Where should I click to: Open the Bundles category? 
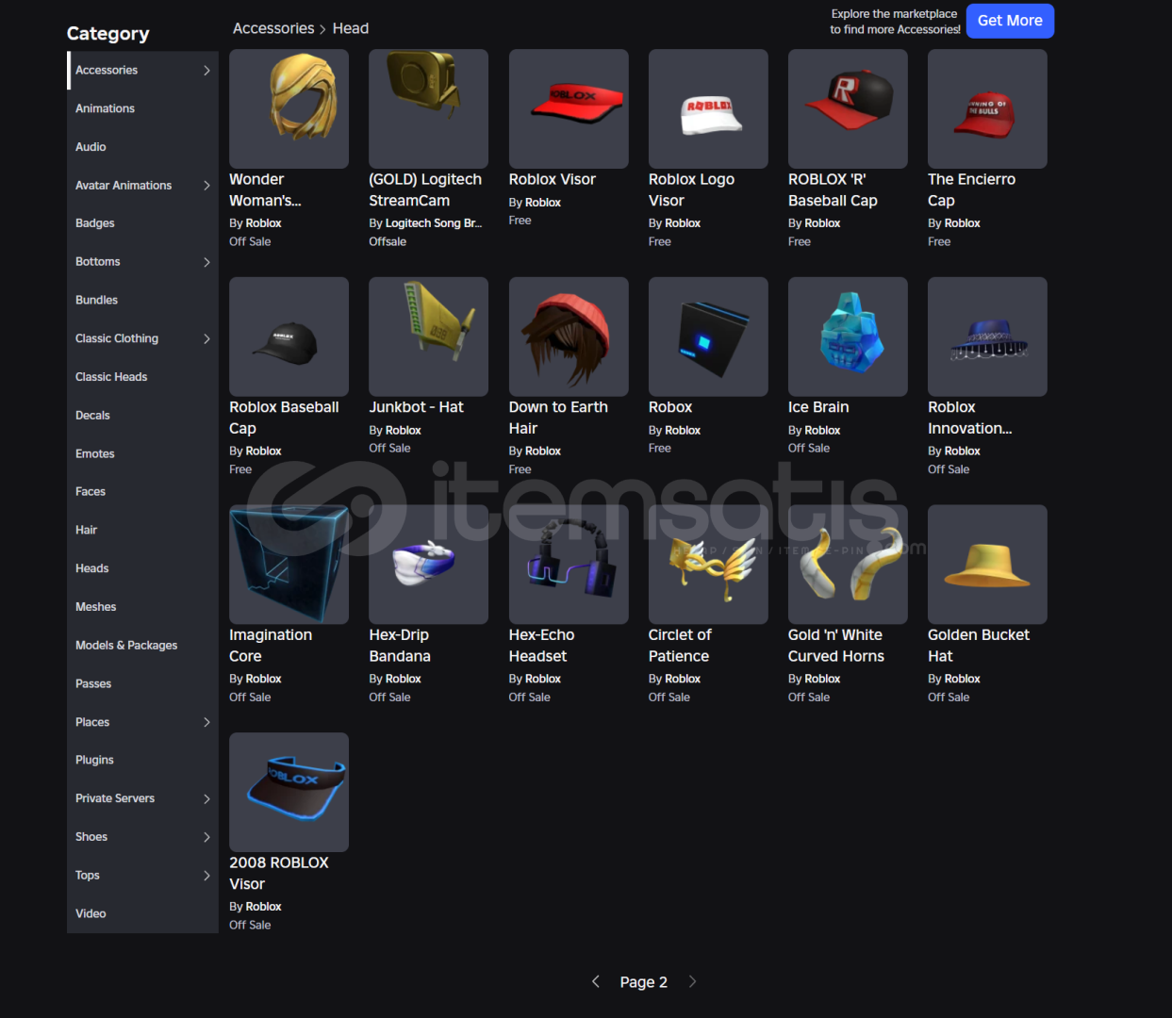142,300
